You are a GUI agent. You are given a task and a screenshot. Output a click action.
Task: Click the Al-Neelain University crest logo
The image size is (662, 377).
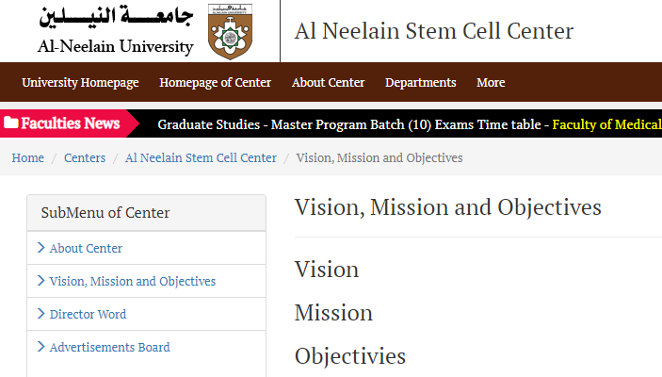pyautogui.click(x=230, y=32)
